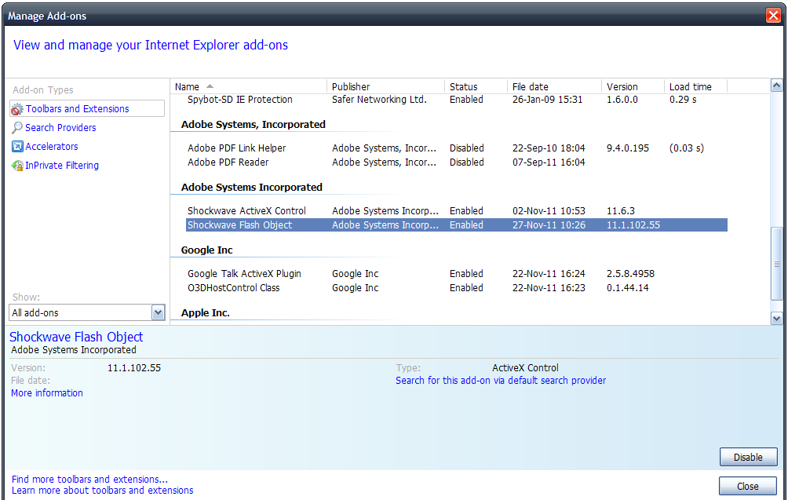Sort by Version column header
788x500 pixels.
[x=633, y=86]
